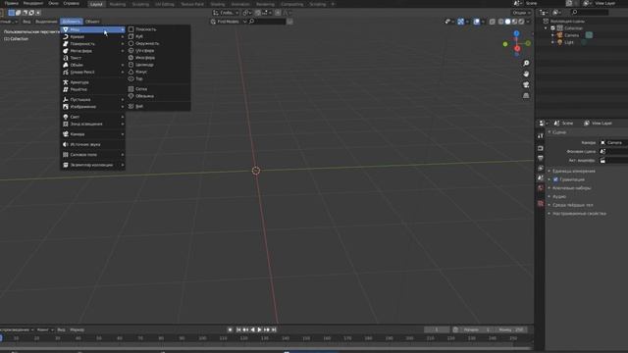Add a Cone (Конус) mesh
The width and height of the screenshot is (628, 353).
[x=159, y=72]
